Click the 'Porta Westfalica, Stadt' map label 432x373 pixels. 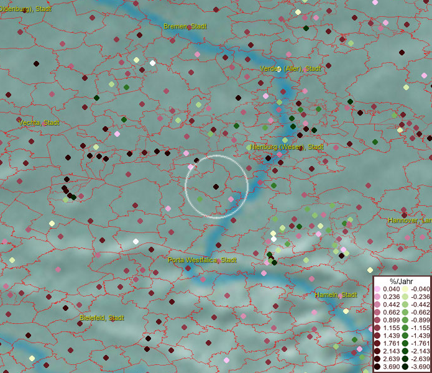click(202, 260)
